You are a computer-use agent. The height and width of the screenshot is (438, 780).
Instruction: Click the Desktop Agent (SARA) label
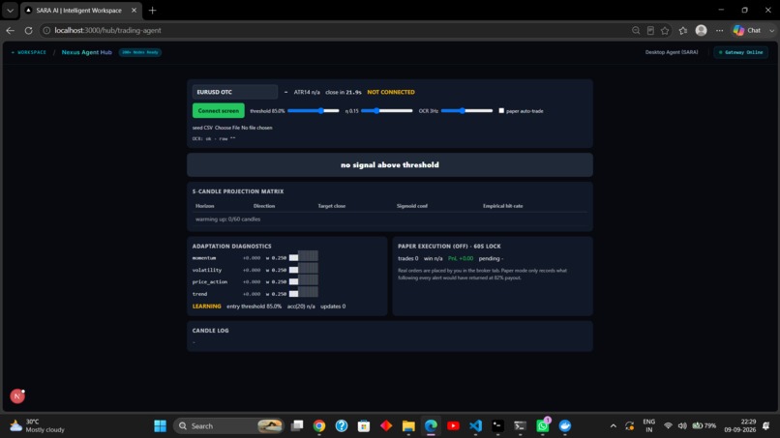(671, 51)
